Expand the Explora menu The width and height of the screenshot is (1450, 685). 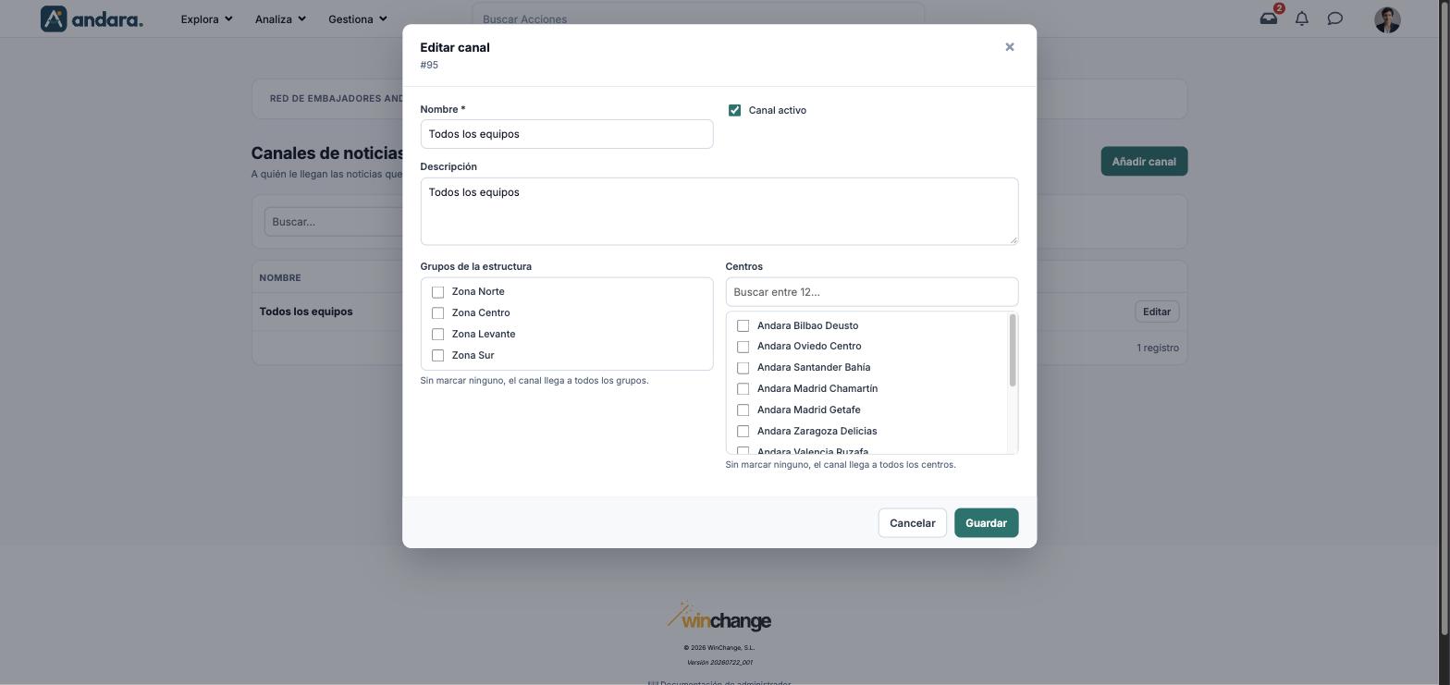206,18
